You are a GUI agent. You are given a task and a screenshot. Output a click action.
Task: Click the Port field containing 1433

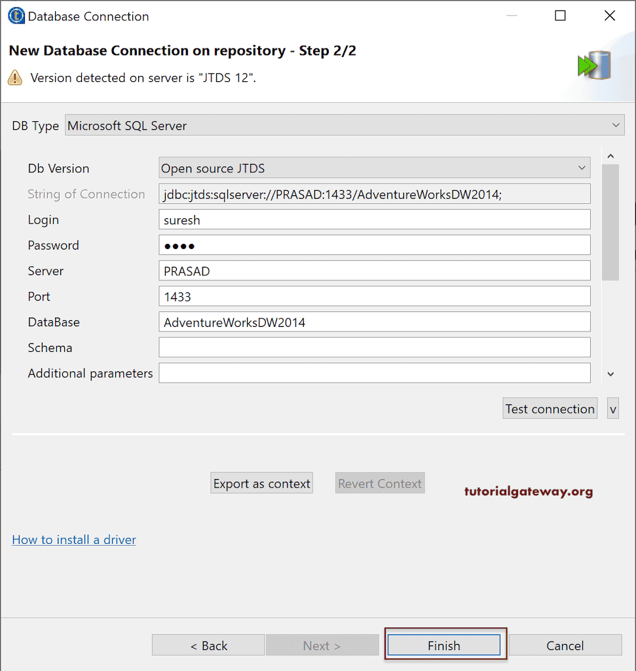[374, 296]
